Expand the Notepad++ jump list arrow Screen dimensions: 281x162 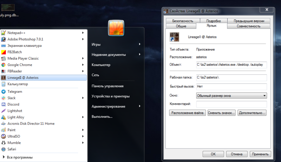(x=83, y=33)
